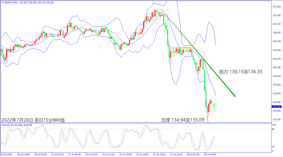Click the 27 Jul 10:00 time label
This screenshot has width=283, height=157.
[x=109, y=154]
